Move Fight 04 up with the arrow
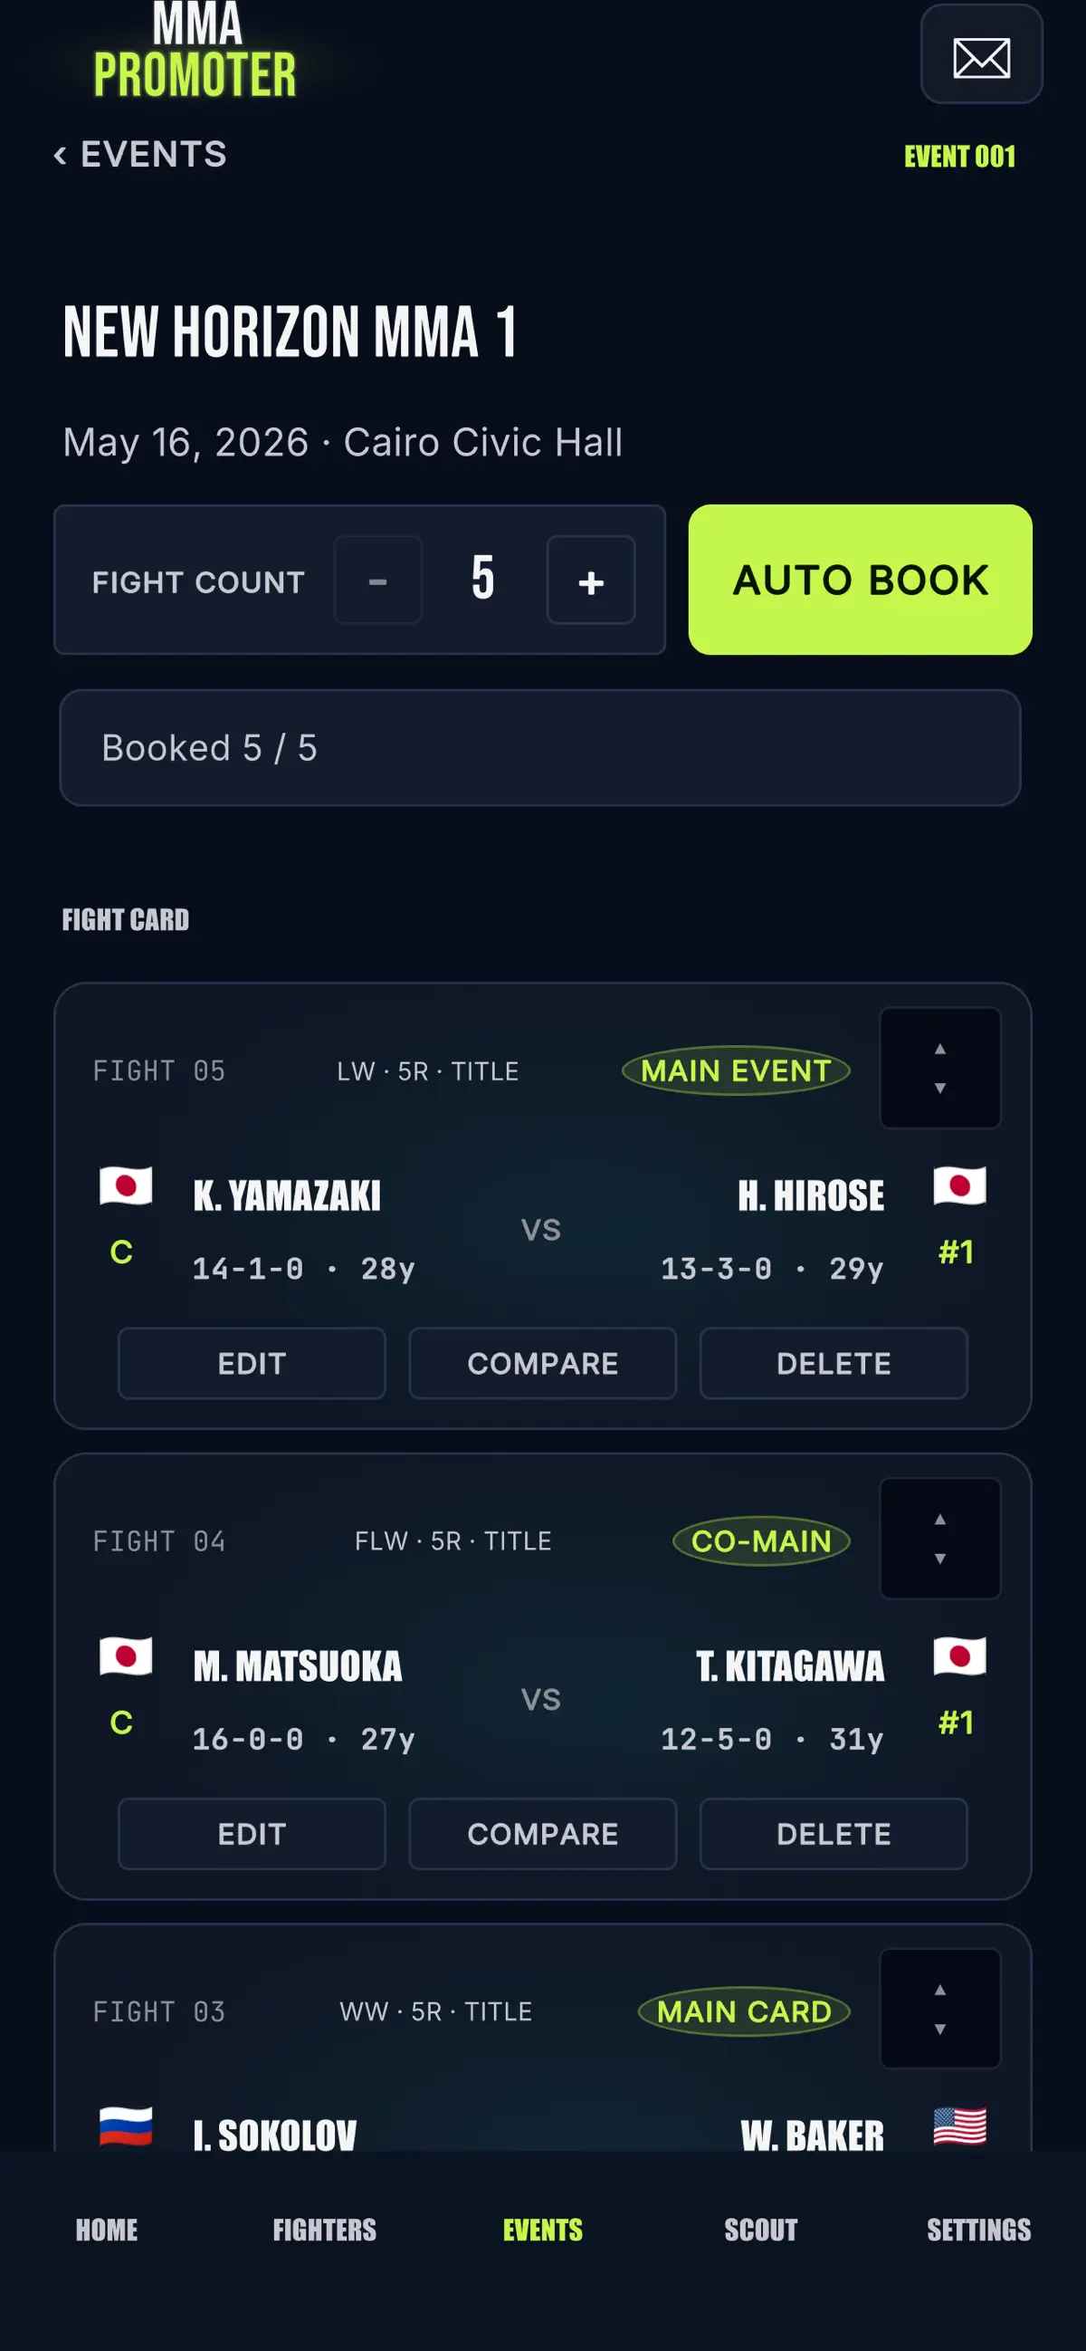This screenshot has width=1086, height=2351. (x=940, y=1519)
